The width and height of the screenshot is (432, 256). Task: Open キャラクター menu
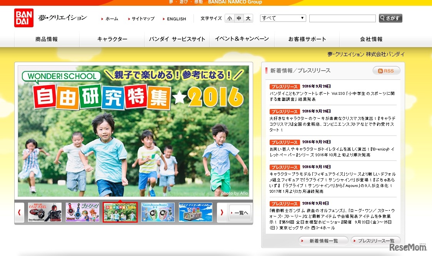tap(112, 39)
